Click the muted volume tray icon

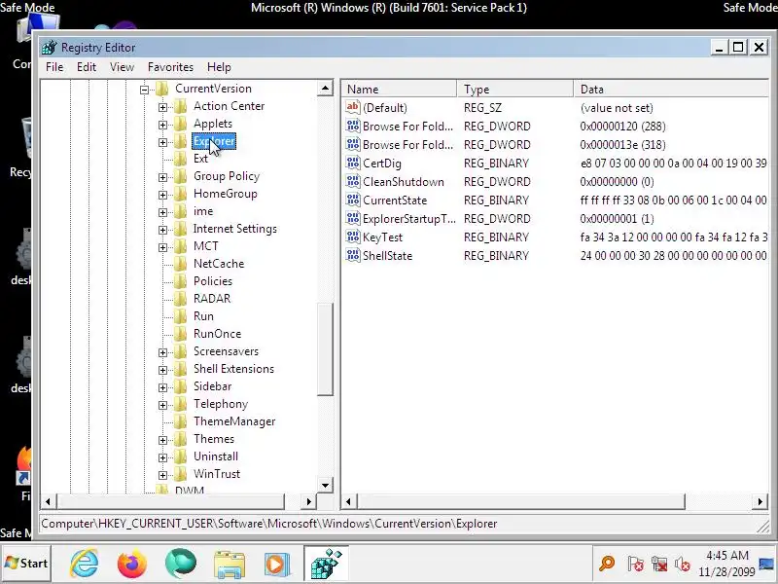click(683, 565)
